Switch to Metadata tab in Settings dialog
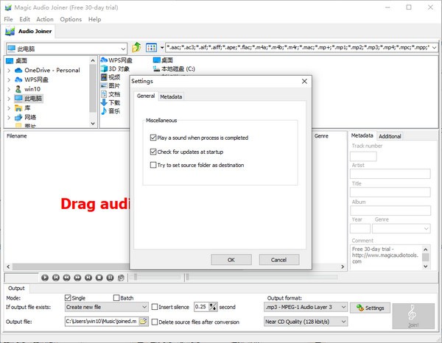This screenshot has width=442, height=343. pyautogui.click(x=171, y=96)
